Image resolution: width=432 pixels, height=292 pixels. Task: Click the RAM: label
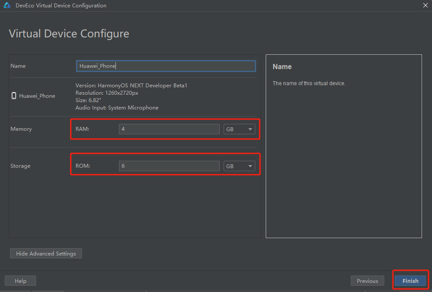click(x=82, y=129)
